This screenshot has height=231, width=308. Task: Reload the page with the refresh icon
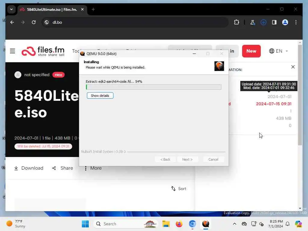tap(34, 22)
